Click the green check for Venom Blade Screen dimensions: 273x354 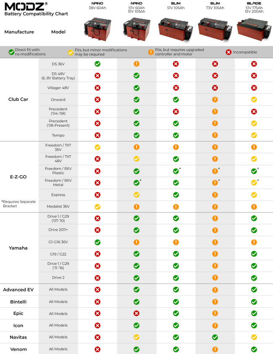coord(254,349)
